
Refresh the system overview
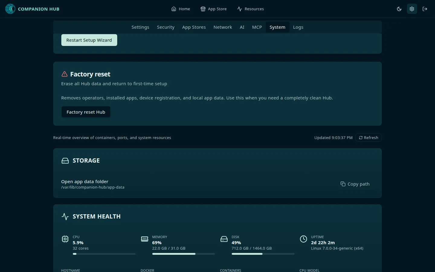click(x=369, y=138)
